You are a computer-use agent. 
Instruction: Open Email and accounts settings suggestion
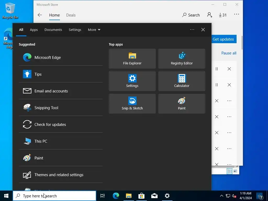[x=61, y=91]
